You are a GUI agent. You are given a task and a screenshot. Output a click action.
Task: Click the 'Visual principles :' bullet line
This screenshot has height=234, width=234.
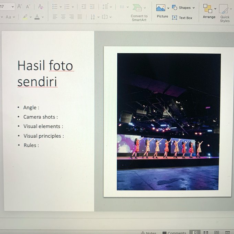(x=44, y=136)
